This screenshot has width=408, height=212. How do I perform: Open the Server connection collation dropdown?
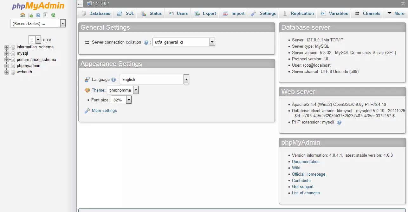[184, 42]
